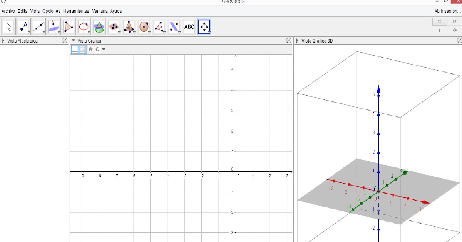
Task: Click the back-to-default-view home icon
Action: coord(91,49)
